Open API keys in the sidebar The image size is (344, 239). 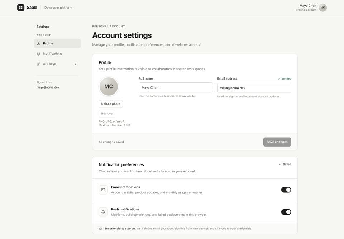57,64
